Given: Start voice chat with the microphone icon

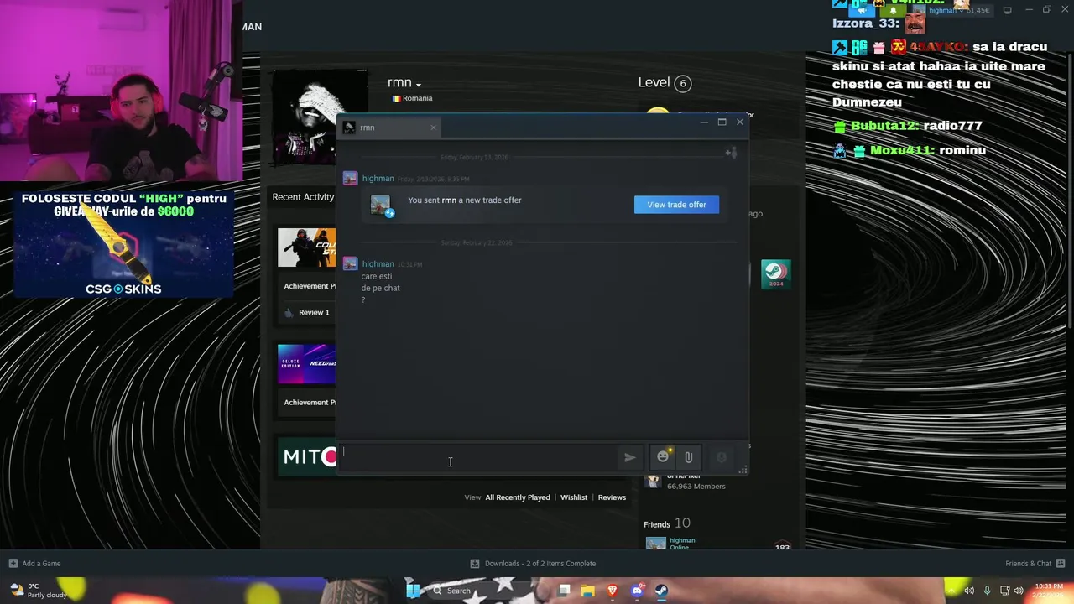Looking at the screenshot, I should 721,457.
